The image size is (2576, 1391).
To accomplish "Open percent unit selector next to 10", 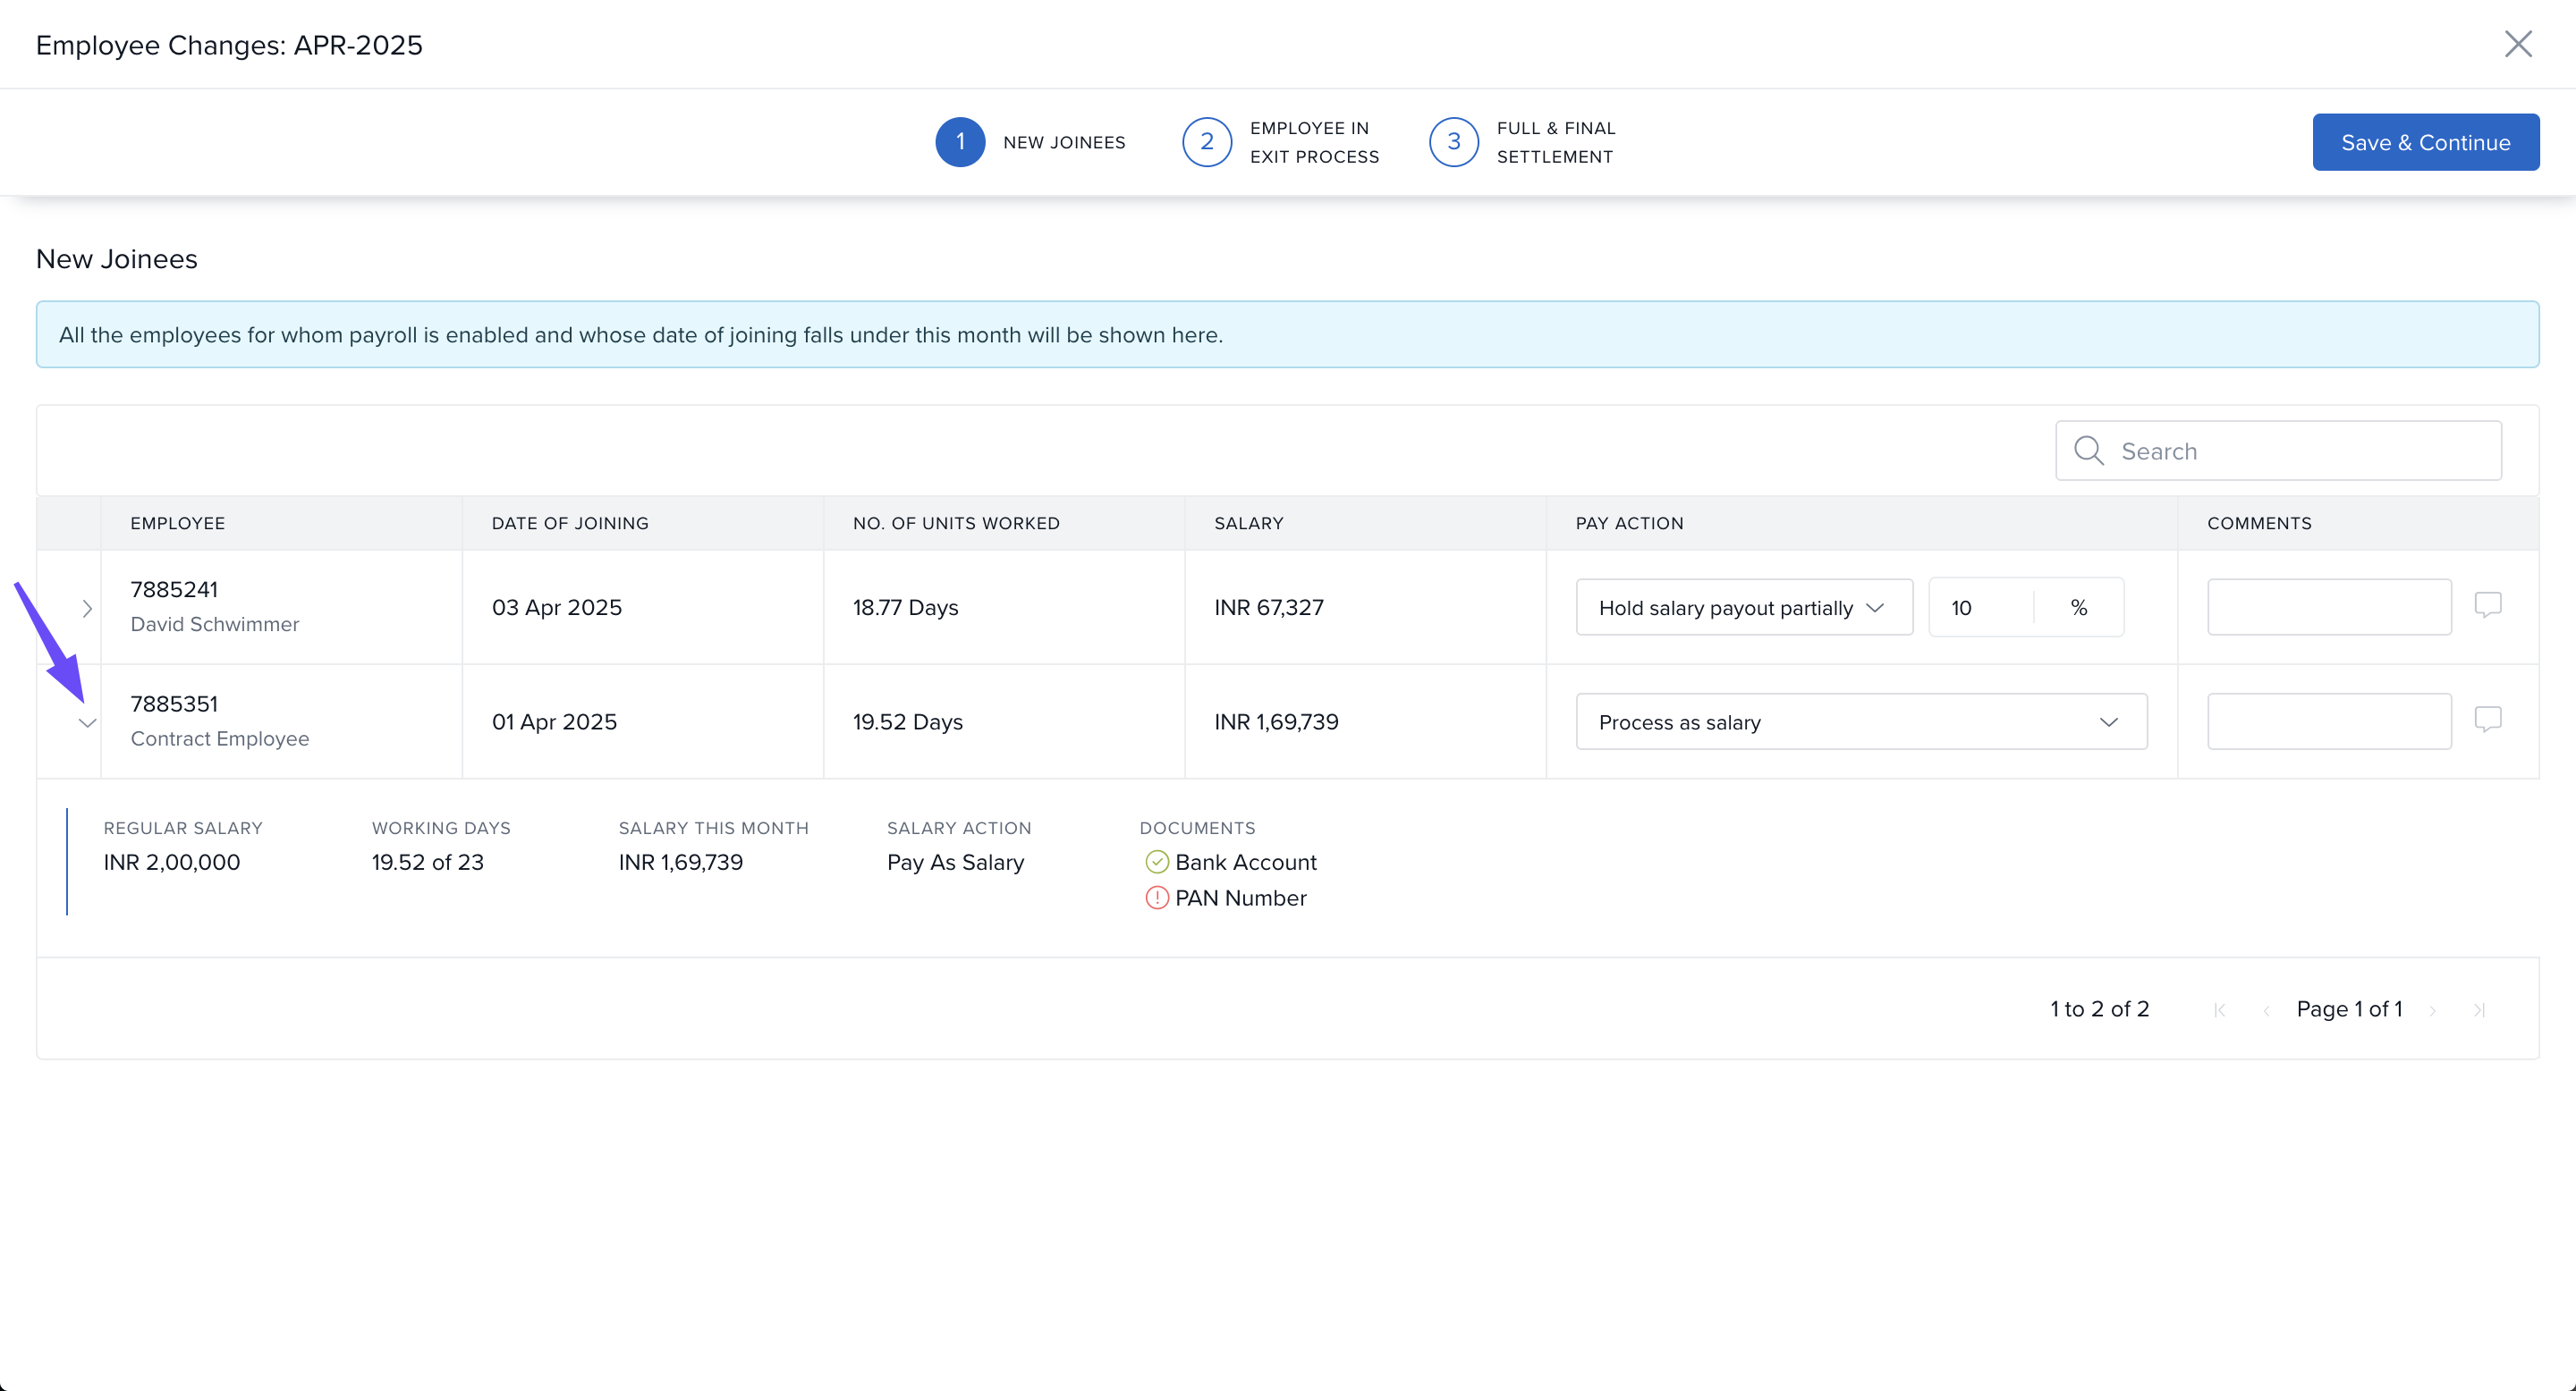I will (x=2078, y=608).
